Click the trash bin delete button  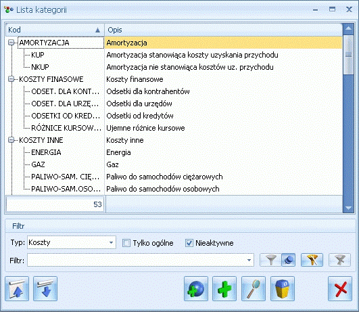(x=283, y=289)
